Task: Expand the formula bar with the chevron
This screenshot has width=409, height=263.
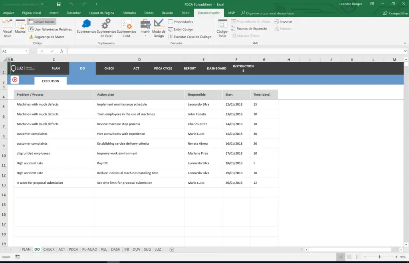Action: tap(405, 51)
